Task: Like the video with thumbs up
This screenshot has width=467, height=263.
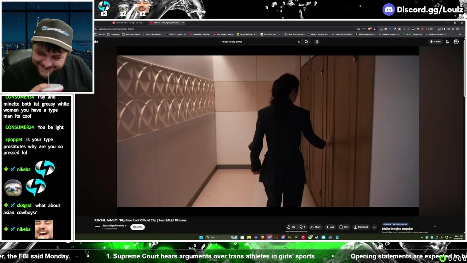Action: pos(291,227)
